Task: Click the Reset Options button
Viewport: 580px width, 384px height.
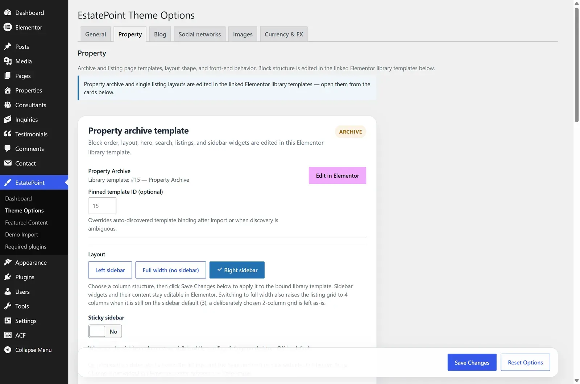Action: [x=525, y=362]
